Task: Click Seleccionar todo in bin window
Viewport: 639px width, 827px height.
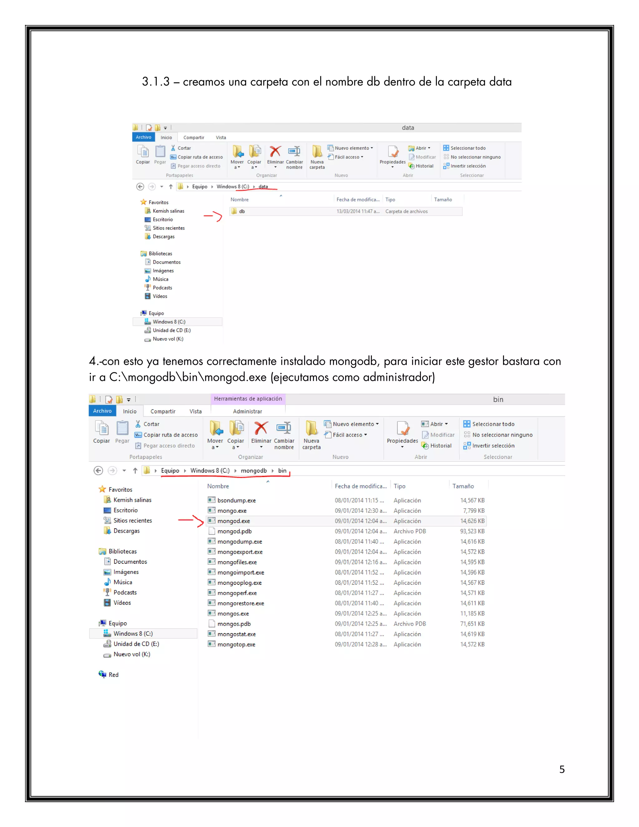Action: [489, 424]
